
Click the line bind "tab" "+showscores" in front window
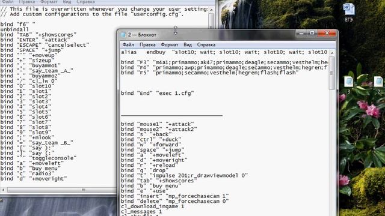tap(159, 181)
